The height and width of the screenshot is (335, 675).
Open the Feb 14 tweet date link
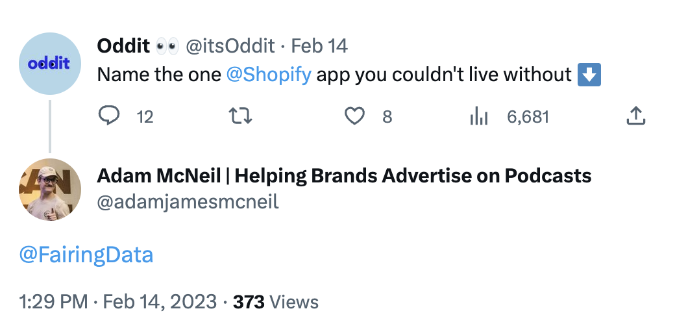(x=319, y=46)
